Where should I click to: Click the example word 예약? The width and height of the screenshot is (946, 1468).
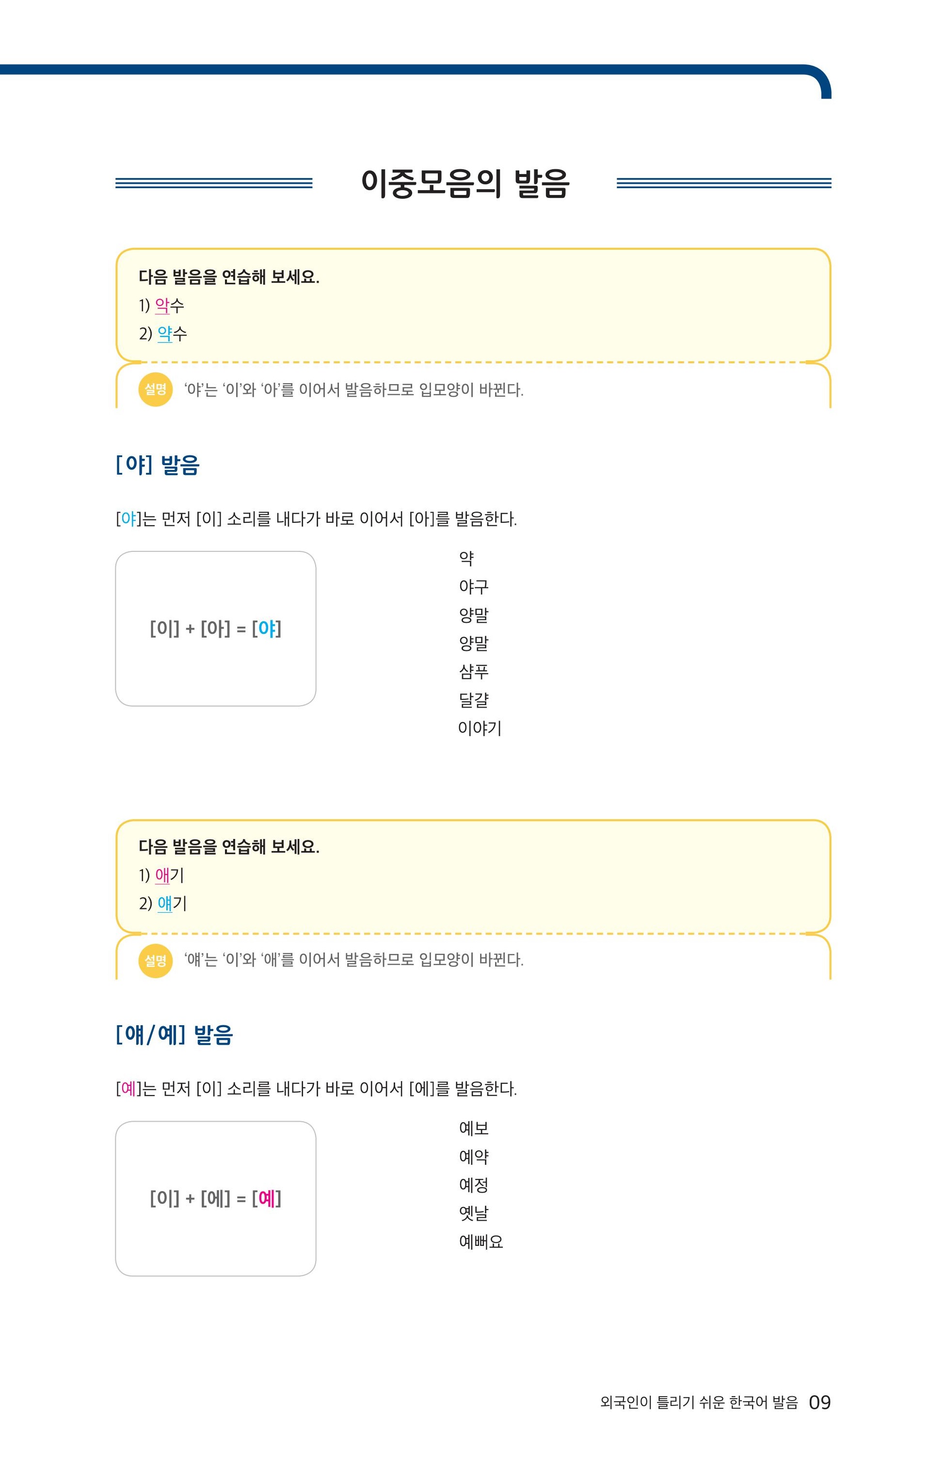click(474, 1157)
